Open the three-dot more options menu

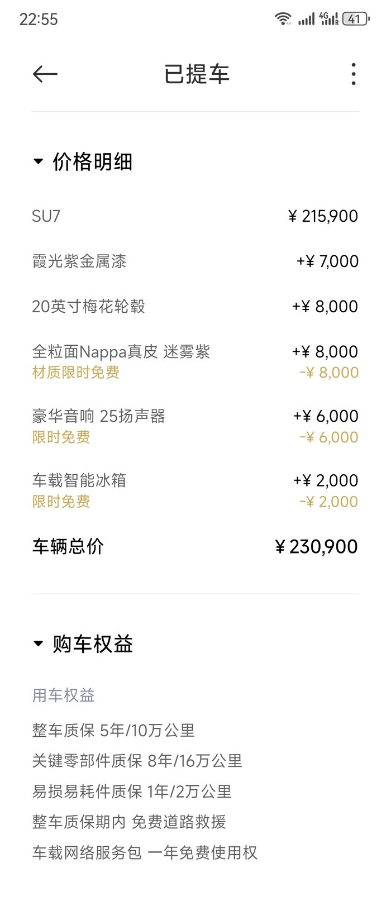click(x=353, y=74)
